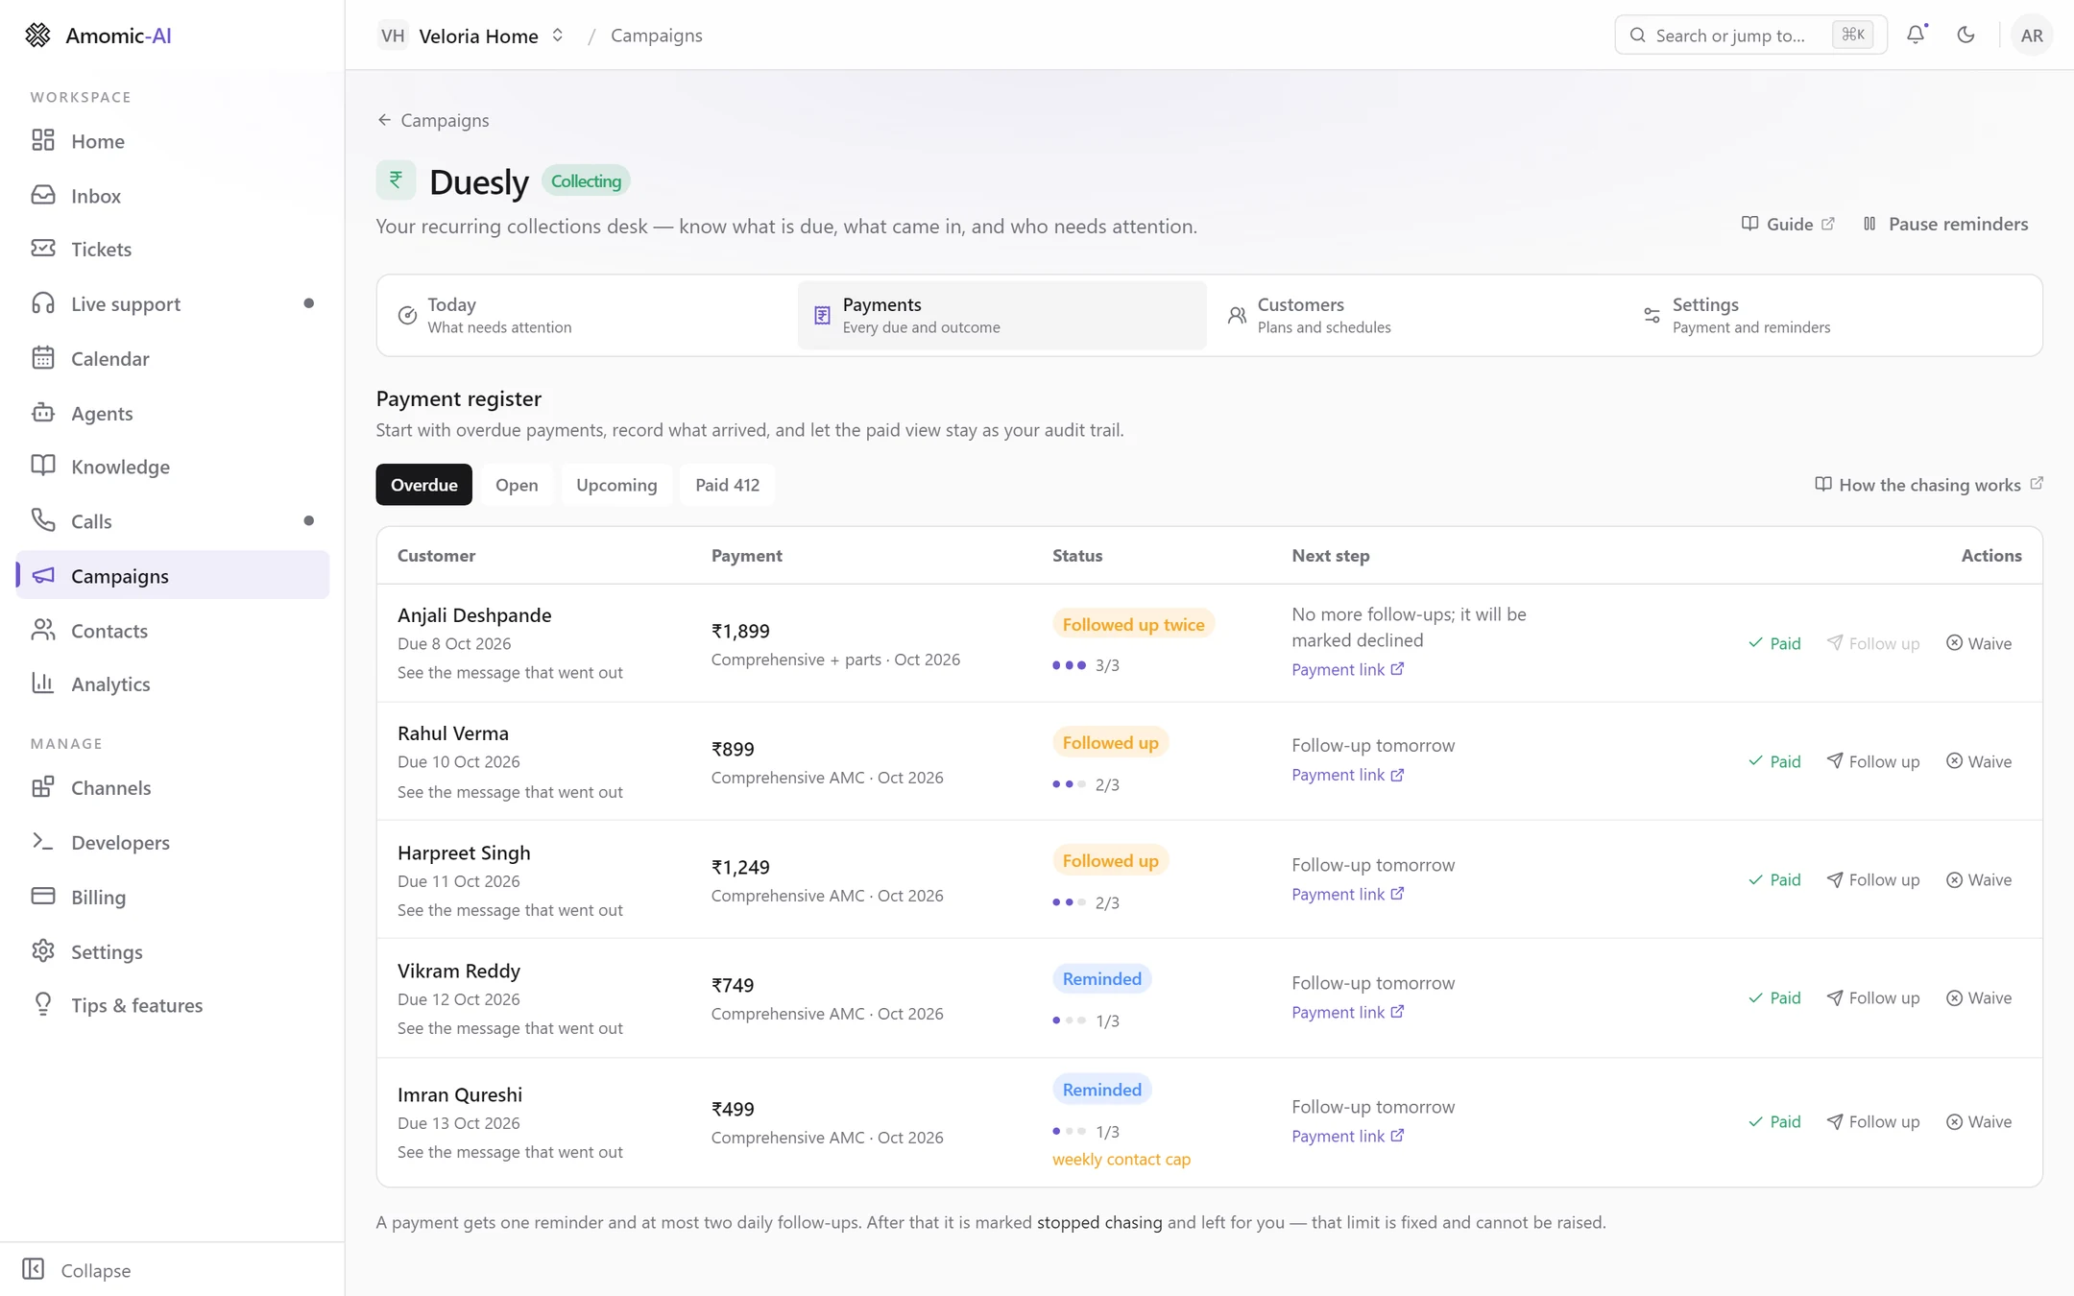Waive Harpreet Singh's payment
This screenshot has width=2074, height=1296.
1979,879
